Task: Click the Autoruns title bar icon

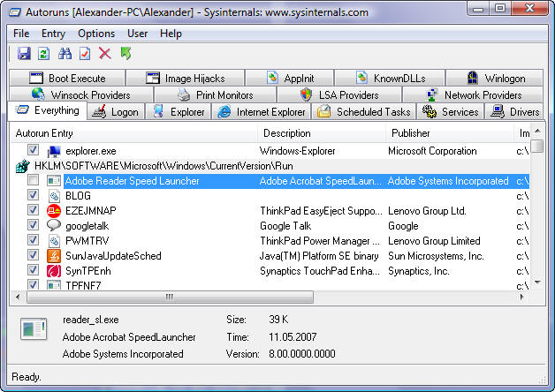Action: tap(15, 12)
